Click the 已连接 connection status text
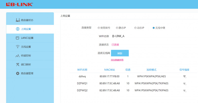Viewport: 198px width, 103px height. [115, 45]
